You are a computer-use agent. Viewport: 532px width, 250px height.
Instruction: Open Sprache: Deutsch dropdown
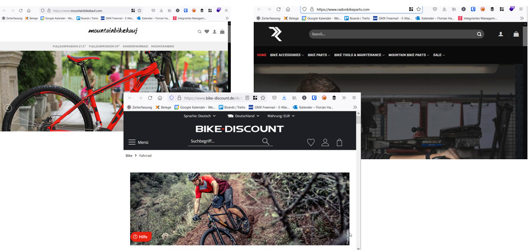pos(199,116)
